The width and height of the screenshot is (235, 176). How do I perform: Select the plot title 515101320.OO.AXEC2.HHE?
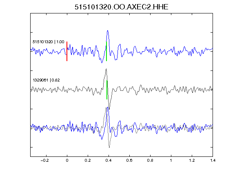(122, 7)
